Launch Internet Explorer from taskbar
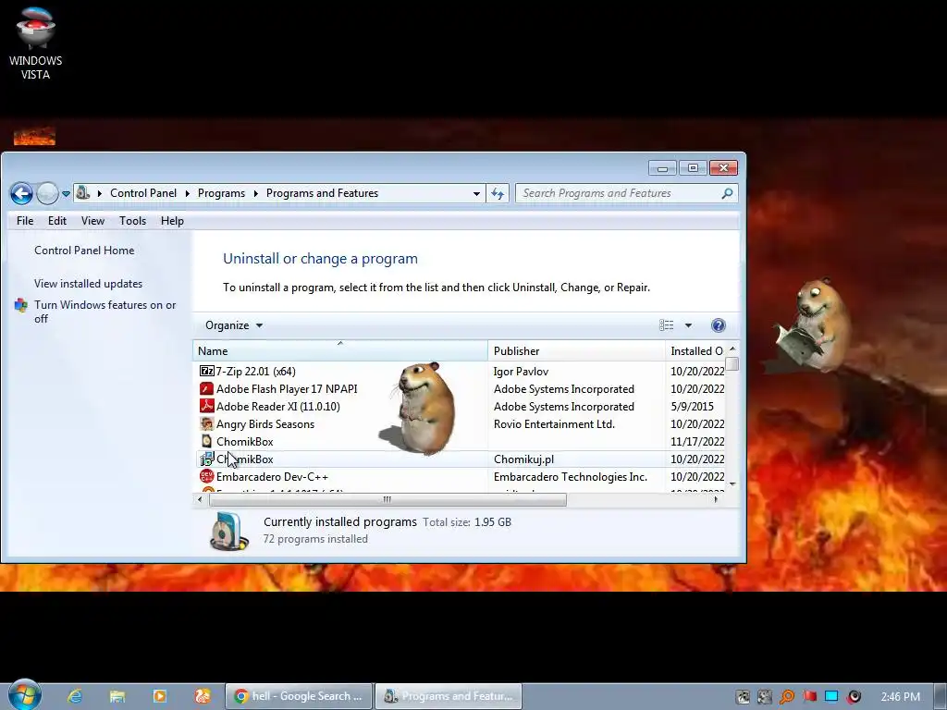Image resolution: width=947 pixels, height=710 pixels. tap(75, 696)
